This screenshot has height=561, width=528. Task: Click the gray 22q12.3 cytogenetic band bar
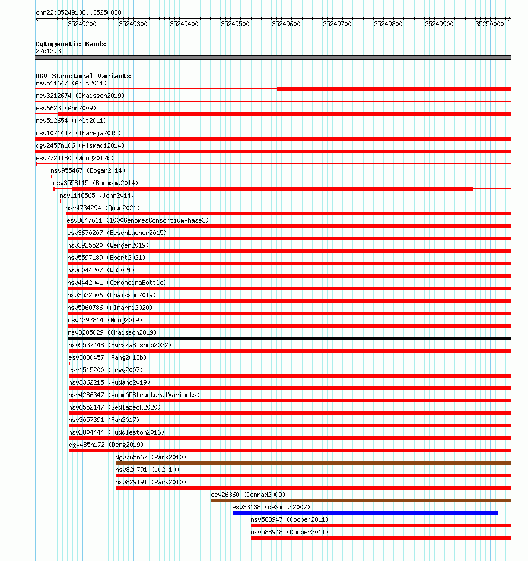(273, 58)
